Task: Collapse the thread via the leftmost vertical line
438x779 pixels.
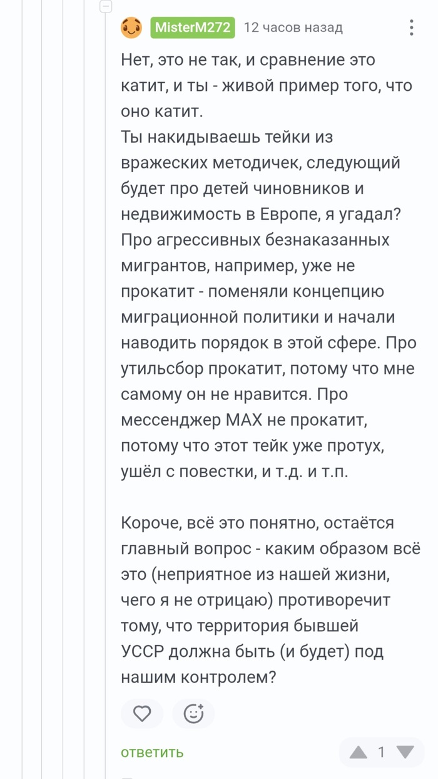Action: click(x=23, y=389)
